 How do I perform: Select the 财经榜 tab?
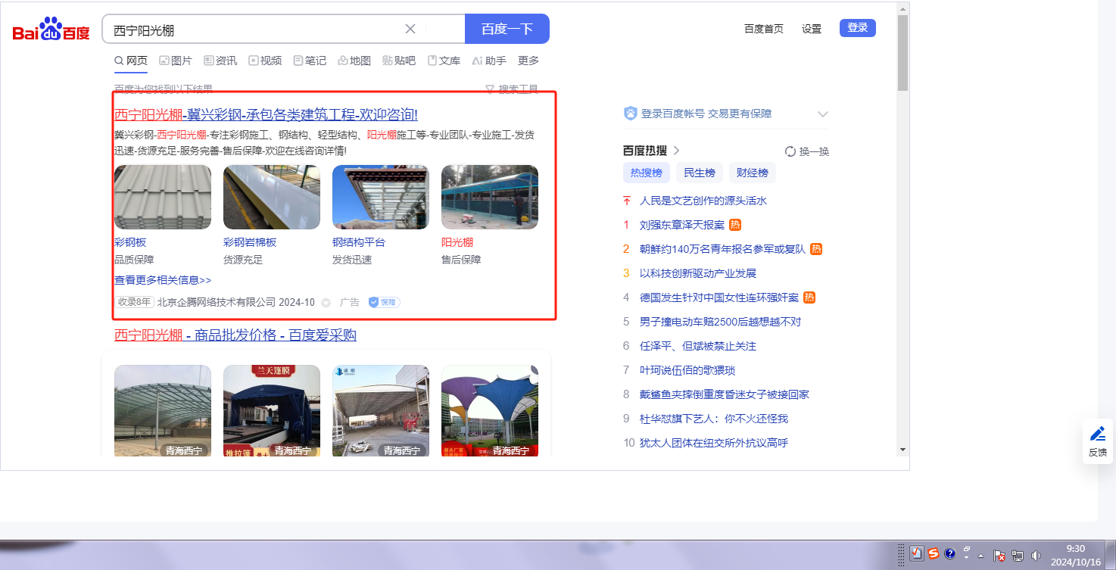[x=753, y=173]
